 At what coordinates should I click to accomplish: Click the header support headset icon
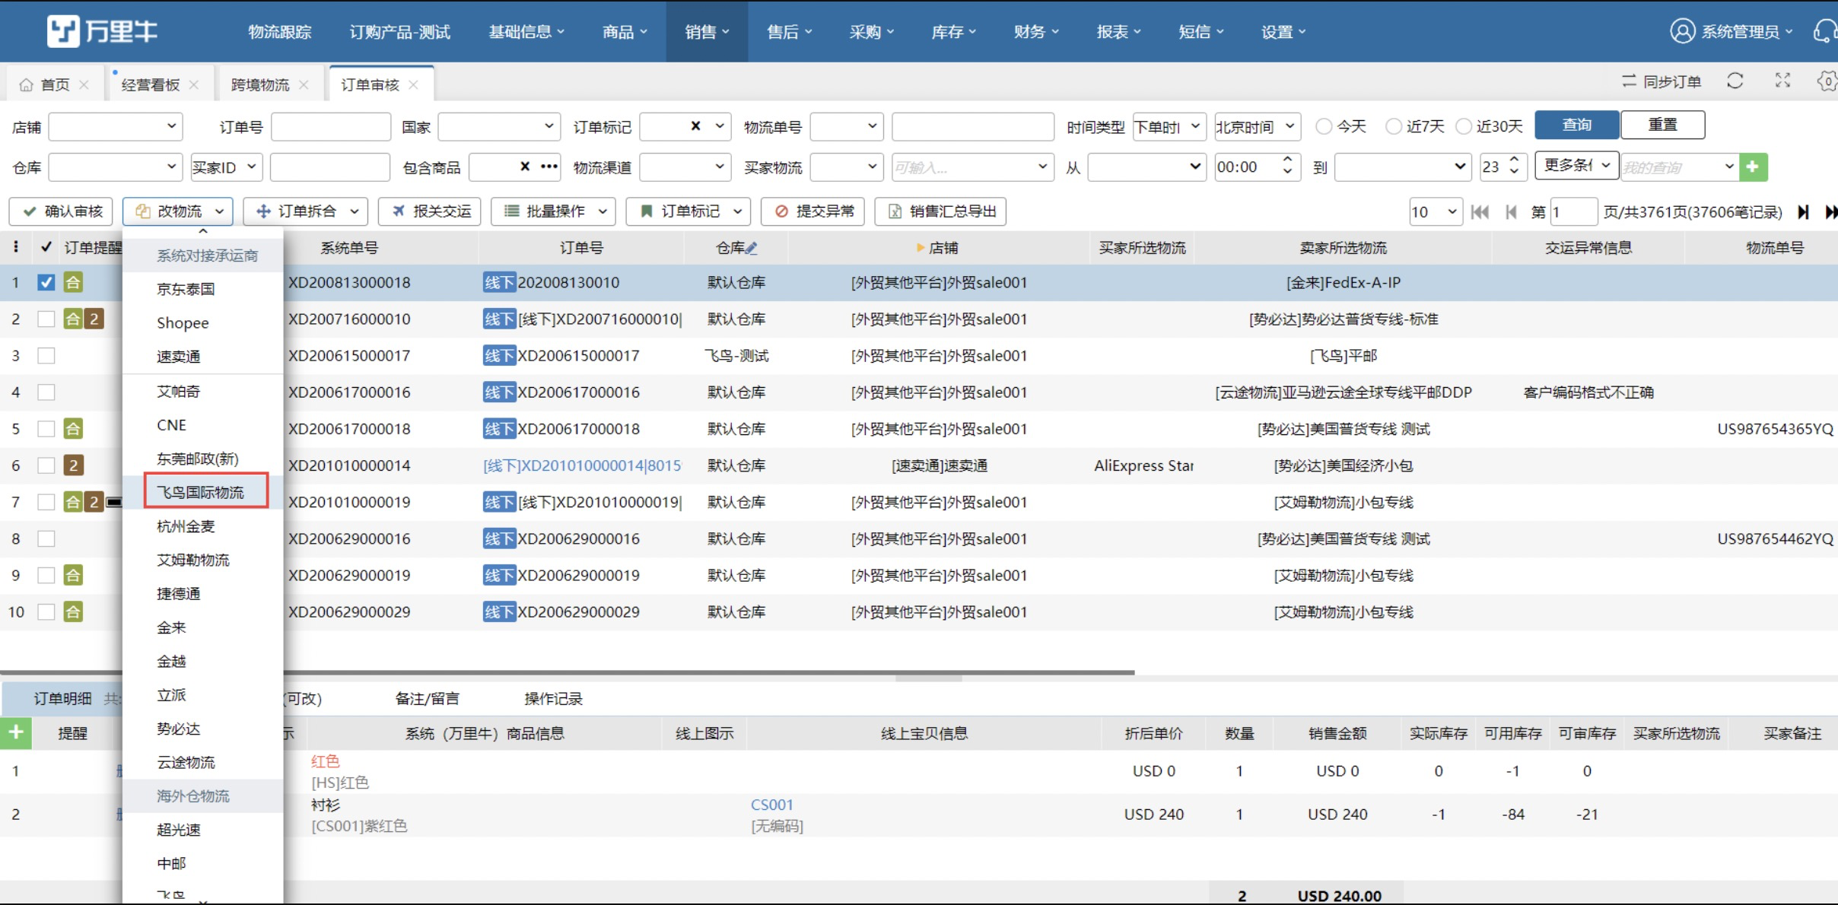[x=1825, y=31]
